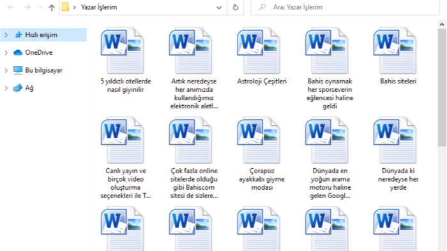The image size is (447, 251).
Task: Expand the Hızlı erişim tree node
Action: [x=6, y=35]
